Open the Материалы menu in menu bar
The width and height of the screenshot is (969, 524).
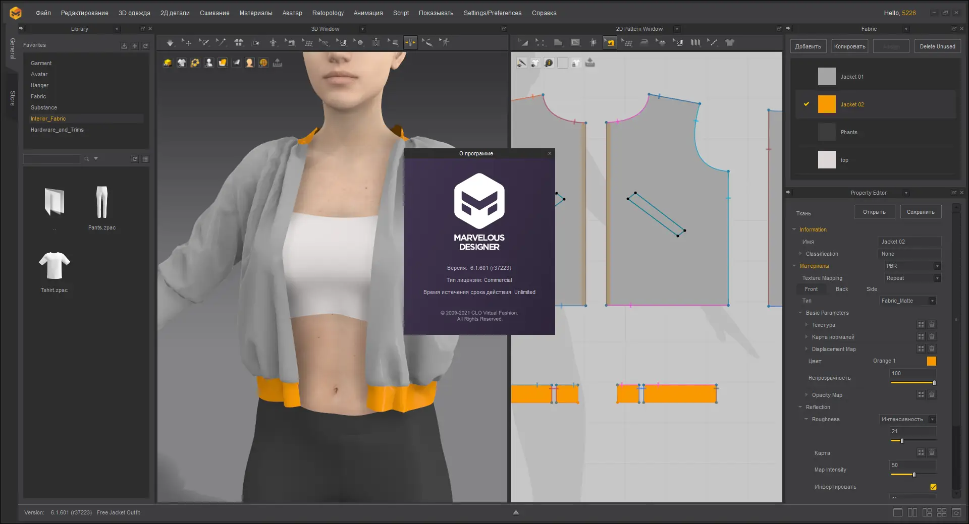pyautogui.click(x=256, y=13)
